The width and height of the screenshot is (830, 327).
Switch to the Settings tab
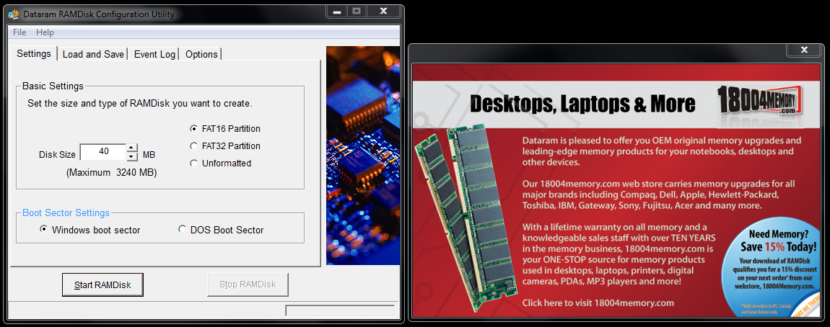(x=34, y=53)
